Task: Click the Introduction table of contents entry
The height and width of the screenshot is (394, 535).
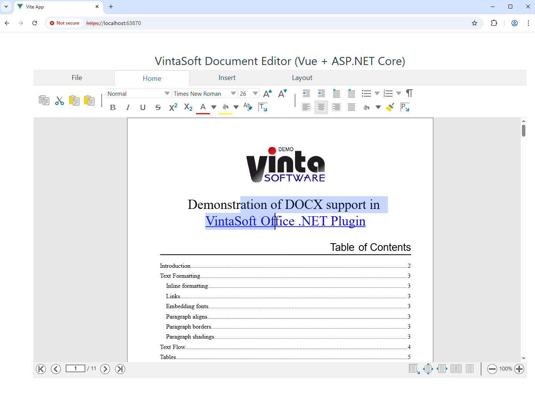Action: (x=175, y=266)
